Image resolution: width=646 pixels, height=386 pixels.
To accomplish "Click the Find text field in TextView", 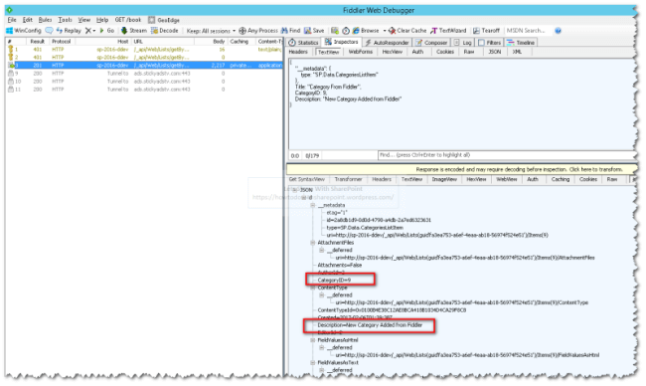I will tap(507, 155).
